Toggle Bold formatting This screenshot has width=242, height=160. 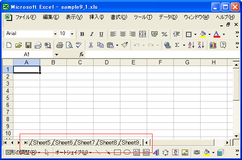pos(82,34)
